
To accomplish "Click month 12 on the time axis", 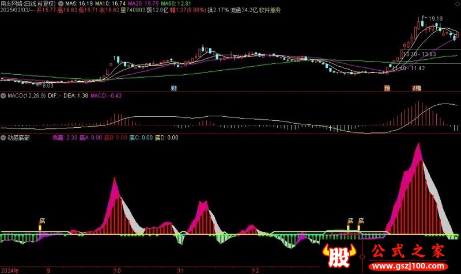I will coord(255,271).
